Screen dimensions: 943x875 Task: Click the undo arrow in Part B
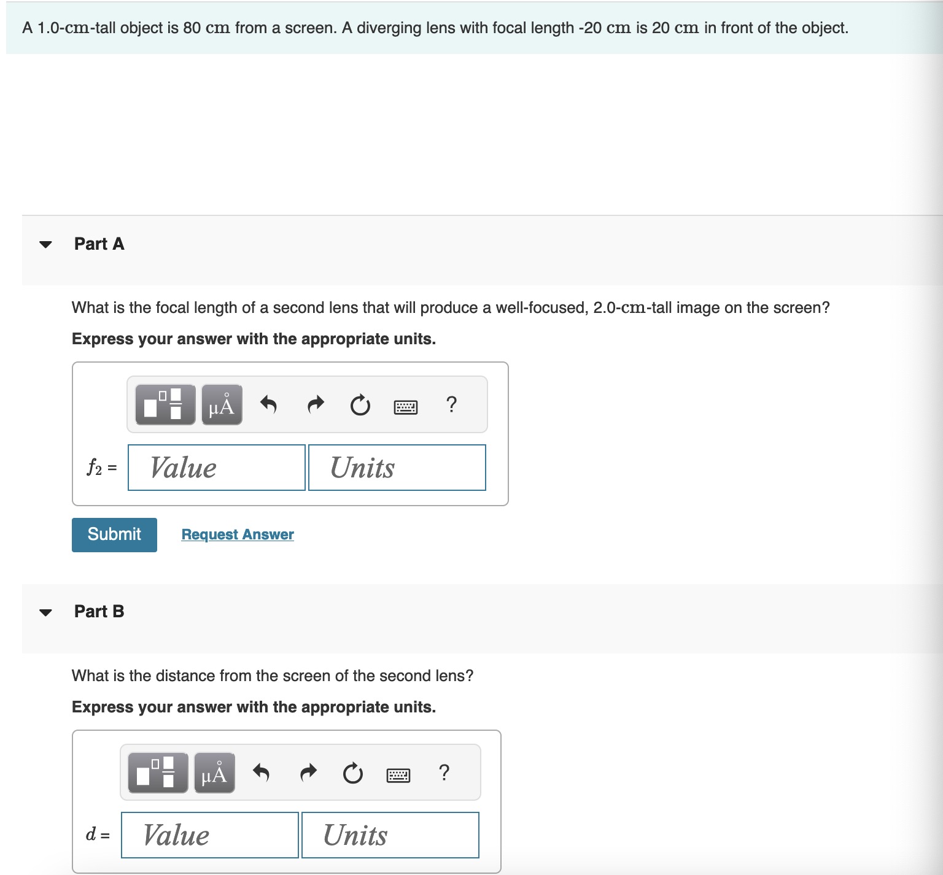pyautogui.click(x=260, y=773)
